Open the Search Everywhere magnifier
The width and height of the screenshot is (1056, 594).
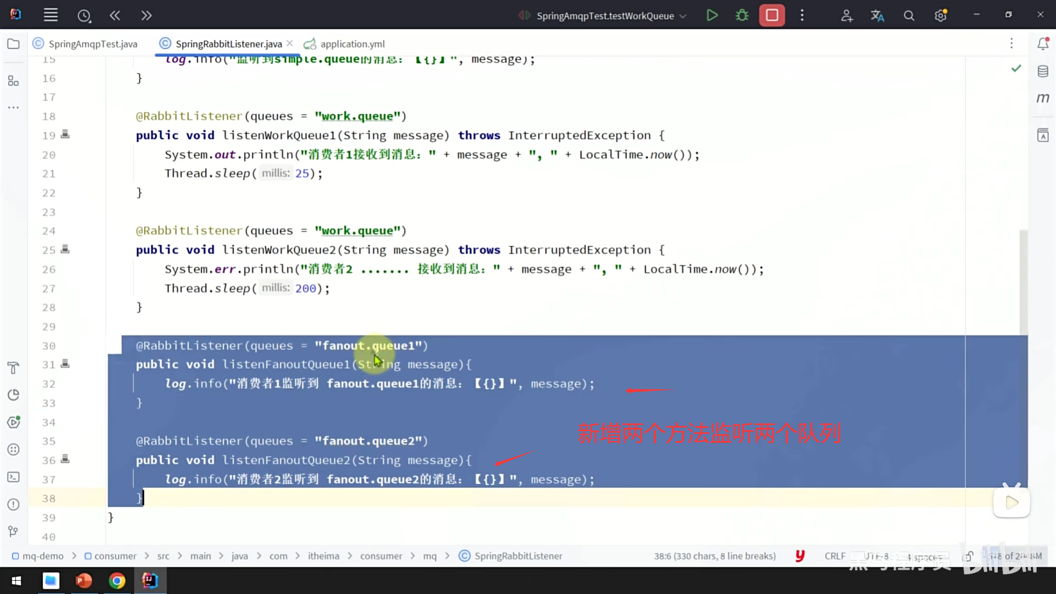click(x=909, y=16)
